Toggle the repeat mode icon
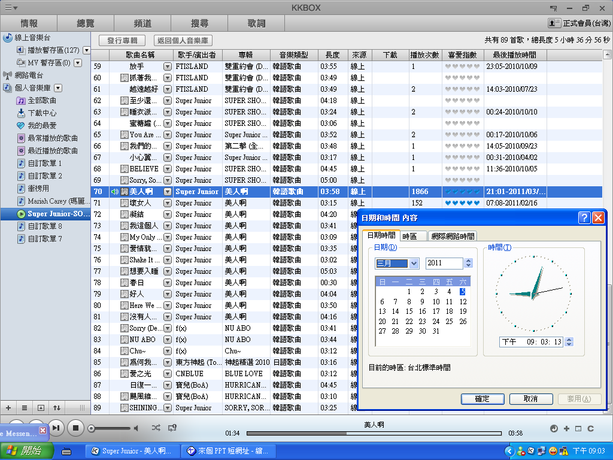 [172, 428]
